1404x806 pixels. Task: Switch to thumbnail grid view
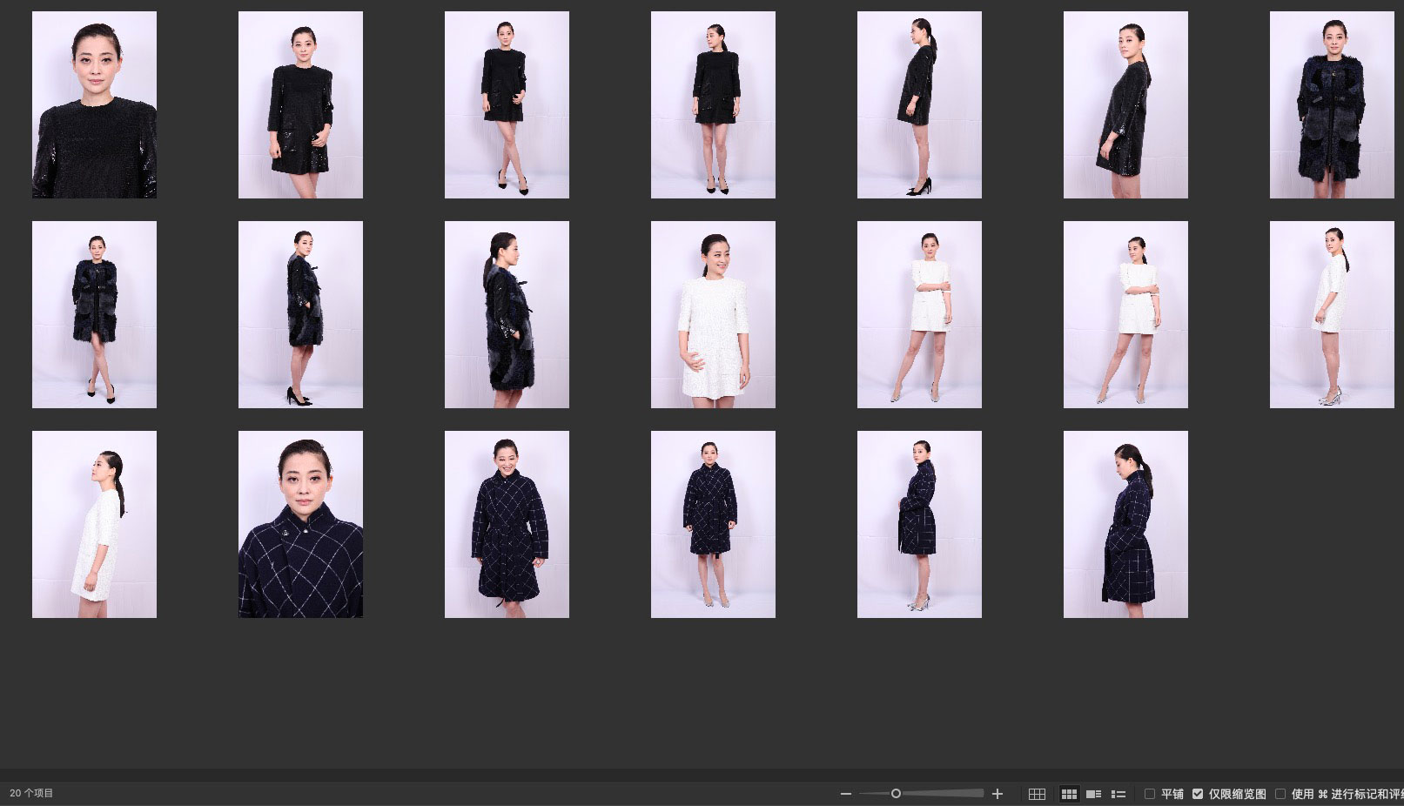pyautogui.click(x=1069, y=794)
